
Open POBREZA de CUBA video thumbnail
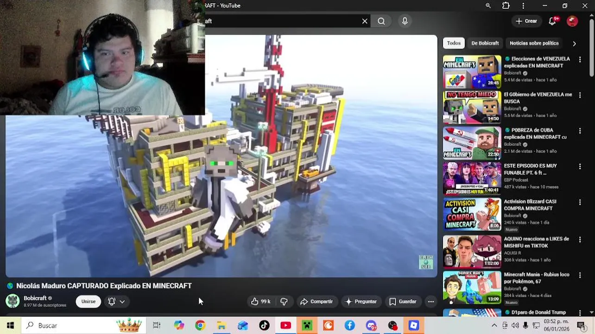coord(472,143)
